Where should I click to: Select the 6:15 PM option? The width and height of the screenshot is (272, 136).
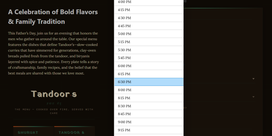(x=149, y=74)
